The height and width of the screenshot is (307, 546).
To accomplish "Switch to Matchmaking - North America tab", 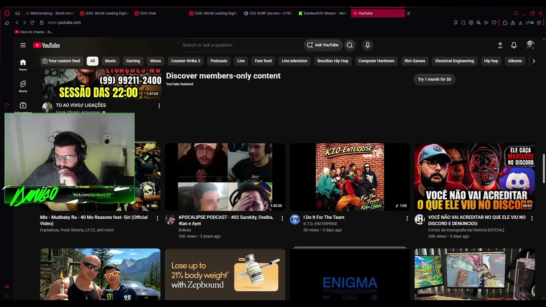I will point(49,13).
